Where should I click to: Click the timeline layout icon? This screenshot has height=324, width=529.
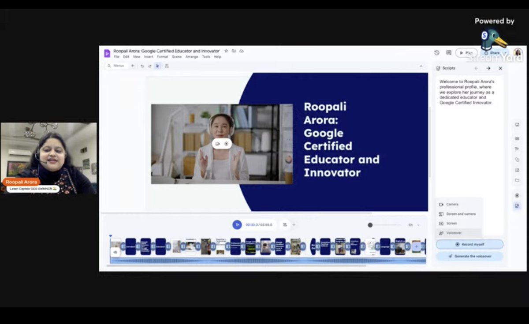tap(285, 225)
